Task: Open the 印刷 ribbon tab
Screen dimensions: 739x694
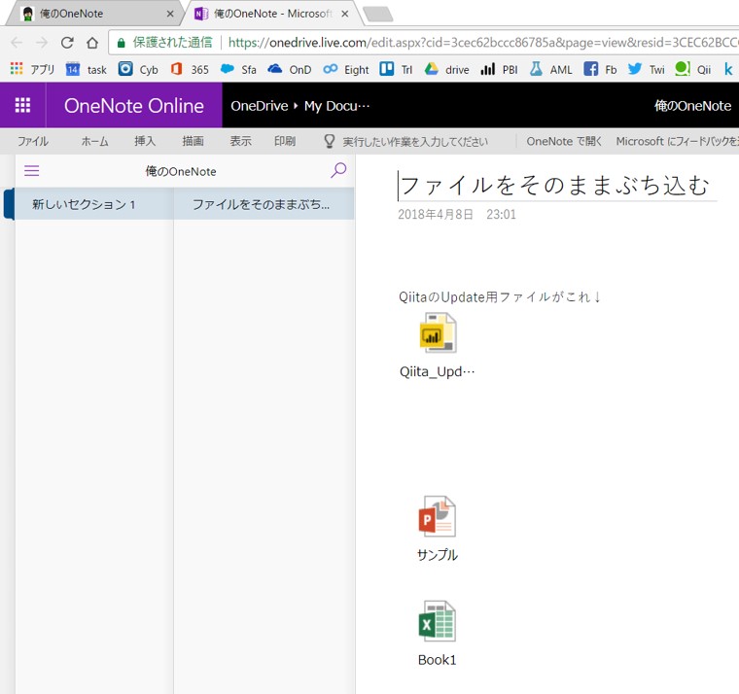Action: [x=285, y=141]
